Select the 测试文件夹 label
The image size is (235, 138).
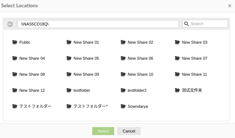(x=192, y=90)
